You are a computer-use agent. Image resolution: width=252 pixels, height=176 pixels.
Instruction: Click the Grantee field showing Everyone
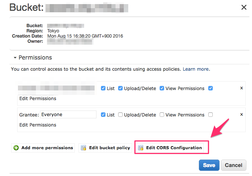point(68,115)
